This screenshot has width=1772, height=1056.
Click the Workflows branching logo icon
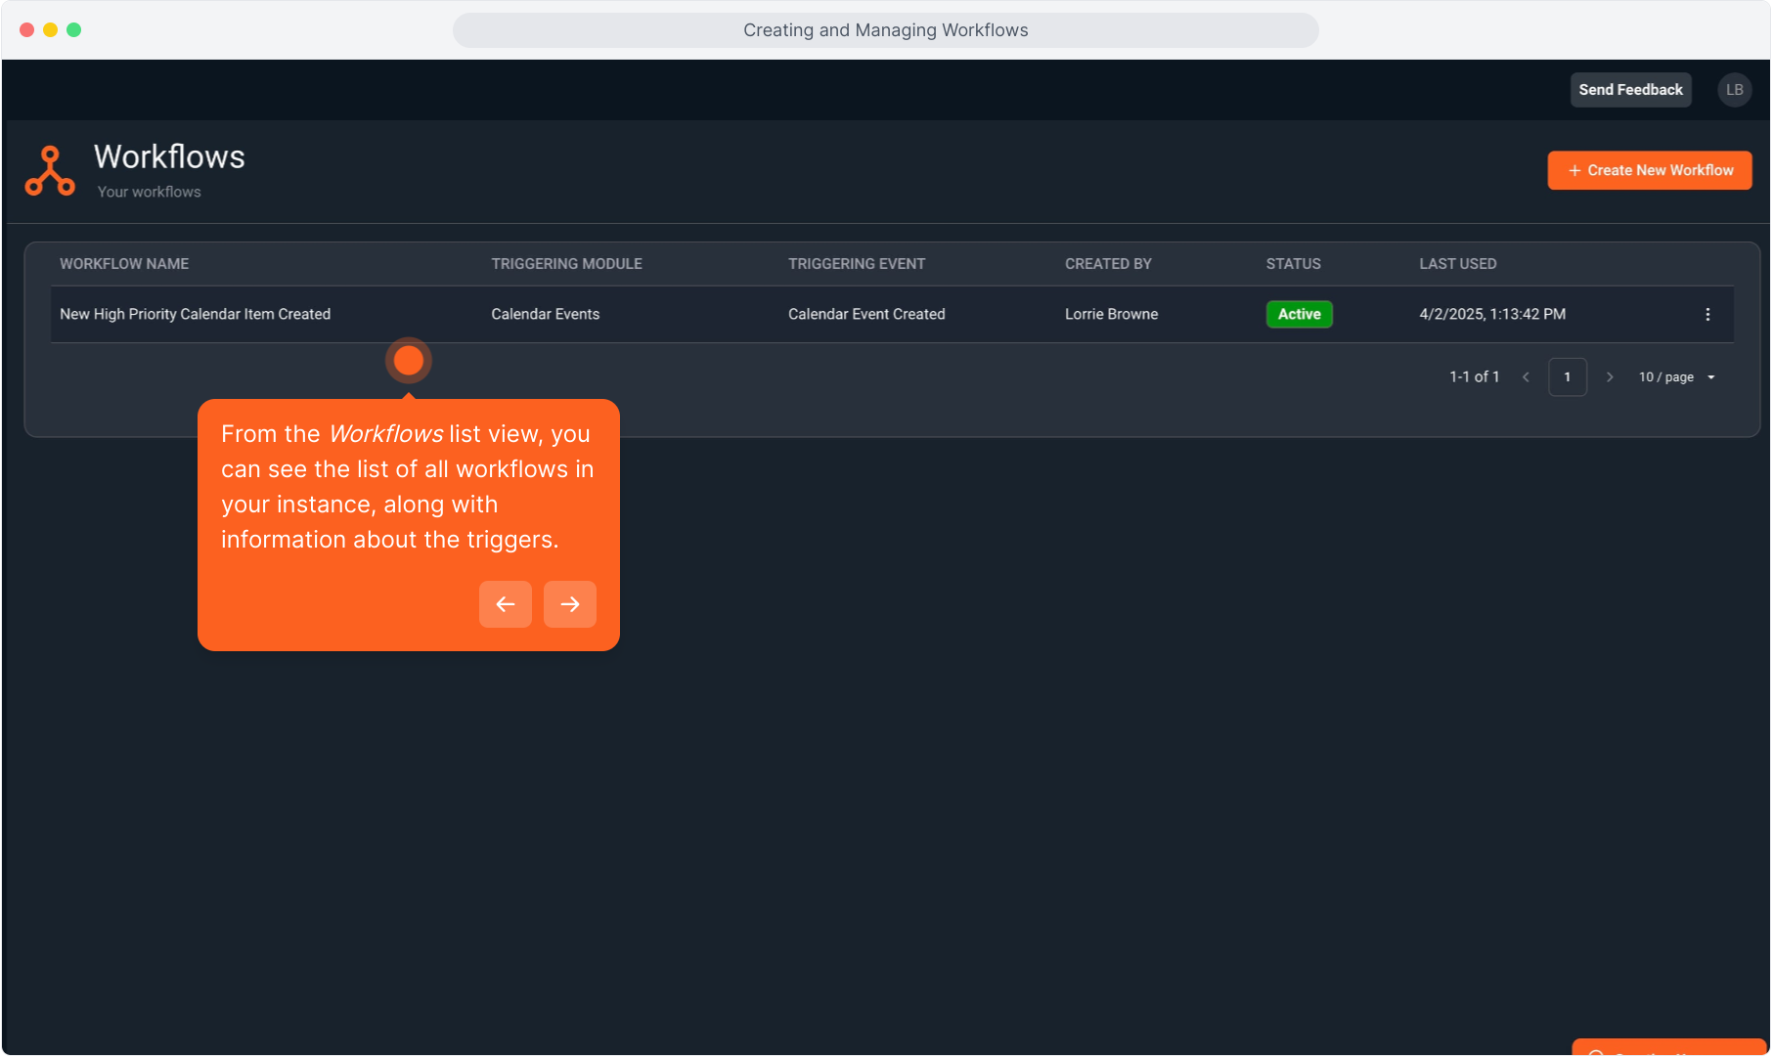[50, 171]
